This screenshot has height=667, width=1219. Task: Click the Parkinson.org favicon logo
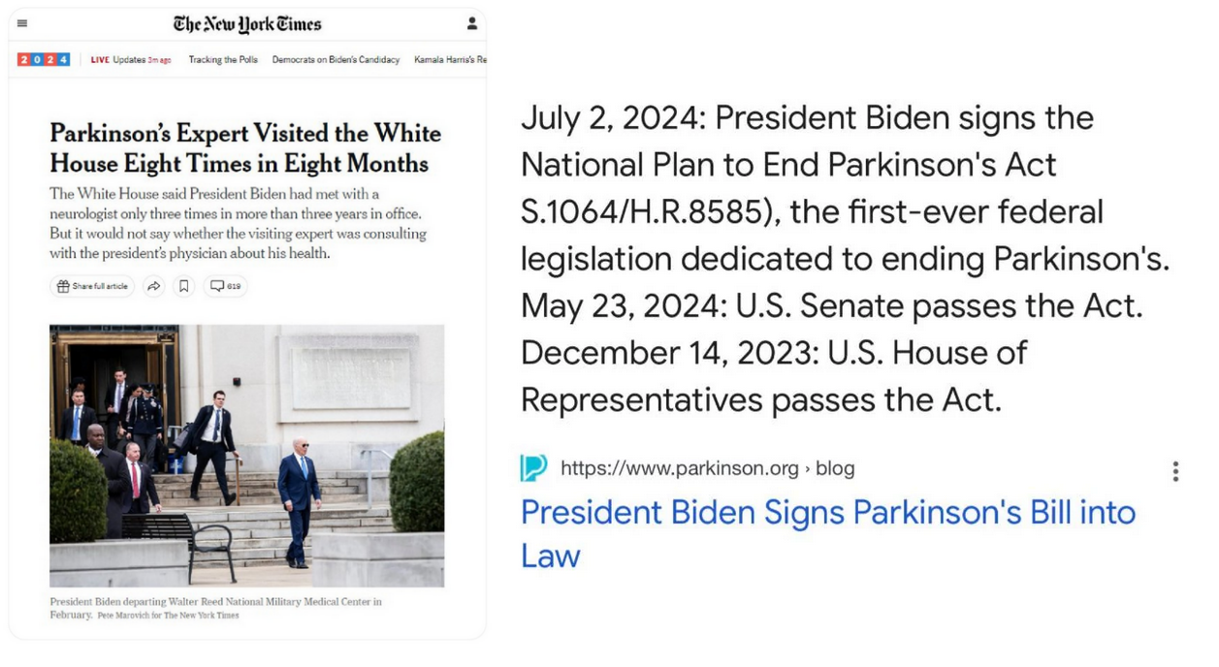click(x=533, y=468)
